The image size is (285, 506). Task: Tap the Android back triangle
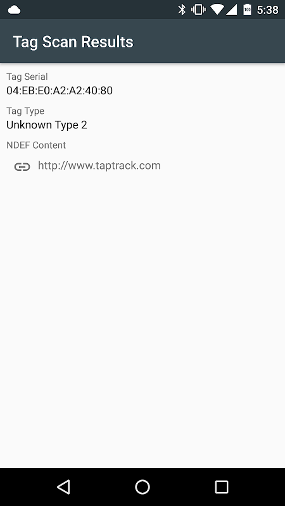click(x=63, y=486)
